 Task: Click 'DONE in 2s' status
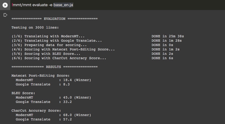point(162,54)
